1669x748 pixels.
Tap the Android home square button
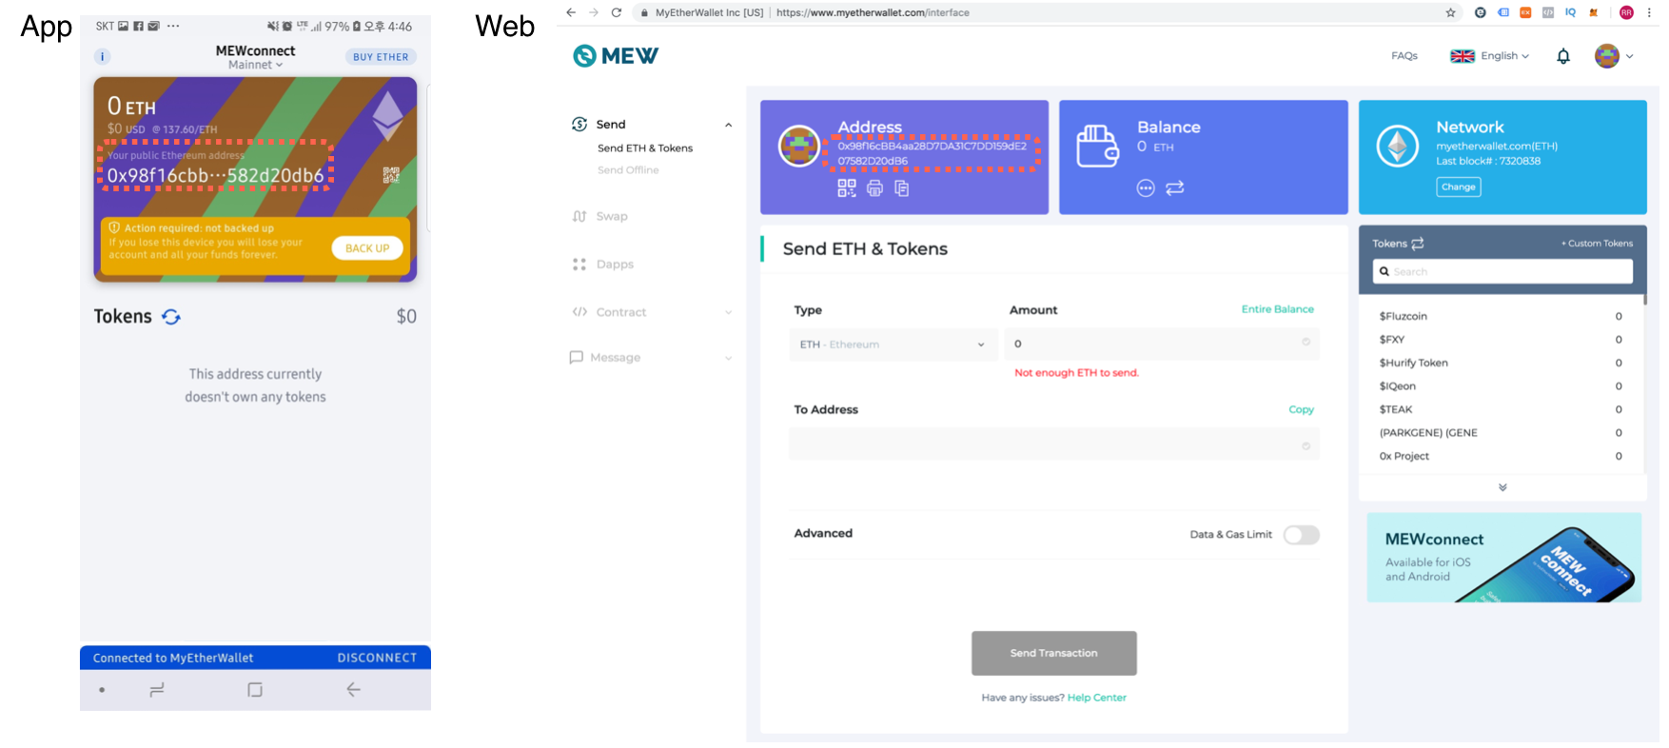pos(255,690)
